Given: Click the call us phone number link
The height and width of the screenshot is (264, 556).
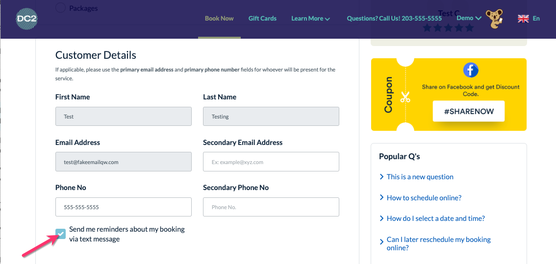Looking at the screenshot, I should tap(394, 19).
